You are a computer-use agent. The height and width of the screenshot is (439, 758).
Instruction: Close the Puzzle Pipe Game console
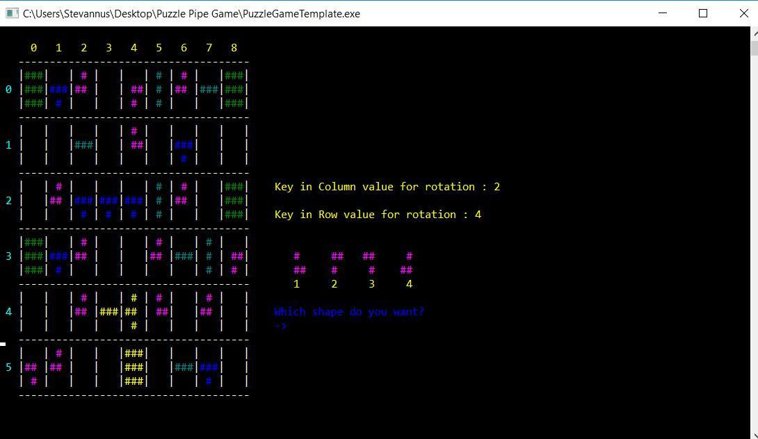[744, 13]
